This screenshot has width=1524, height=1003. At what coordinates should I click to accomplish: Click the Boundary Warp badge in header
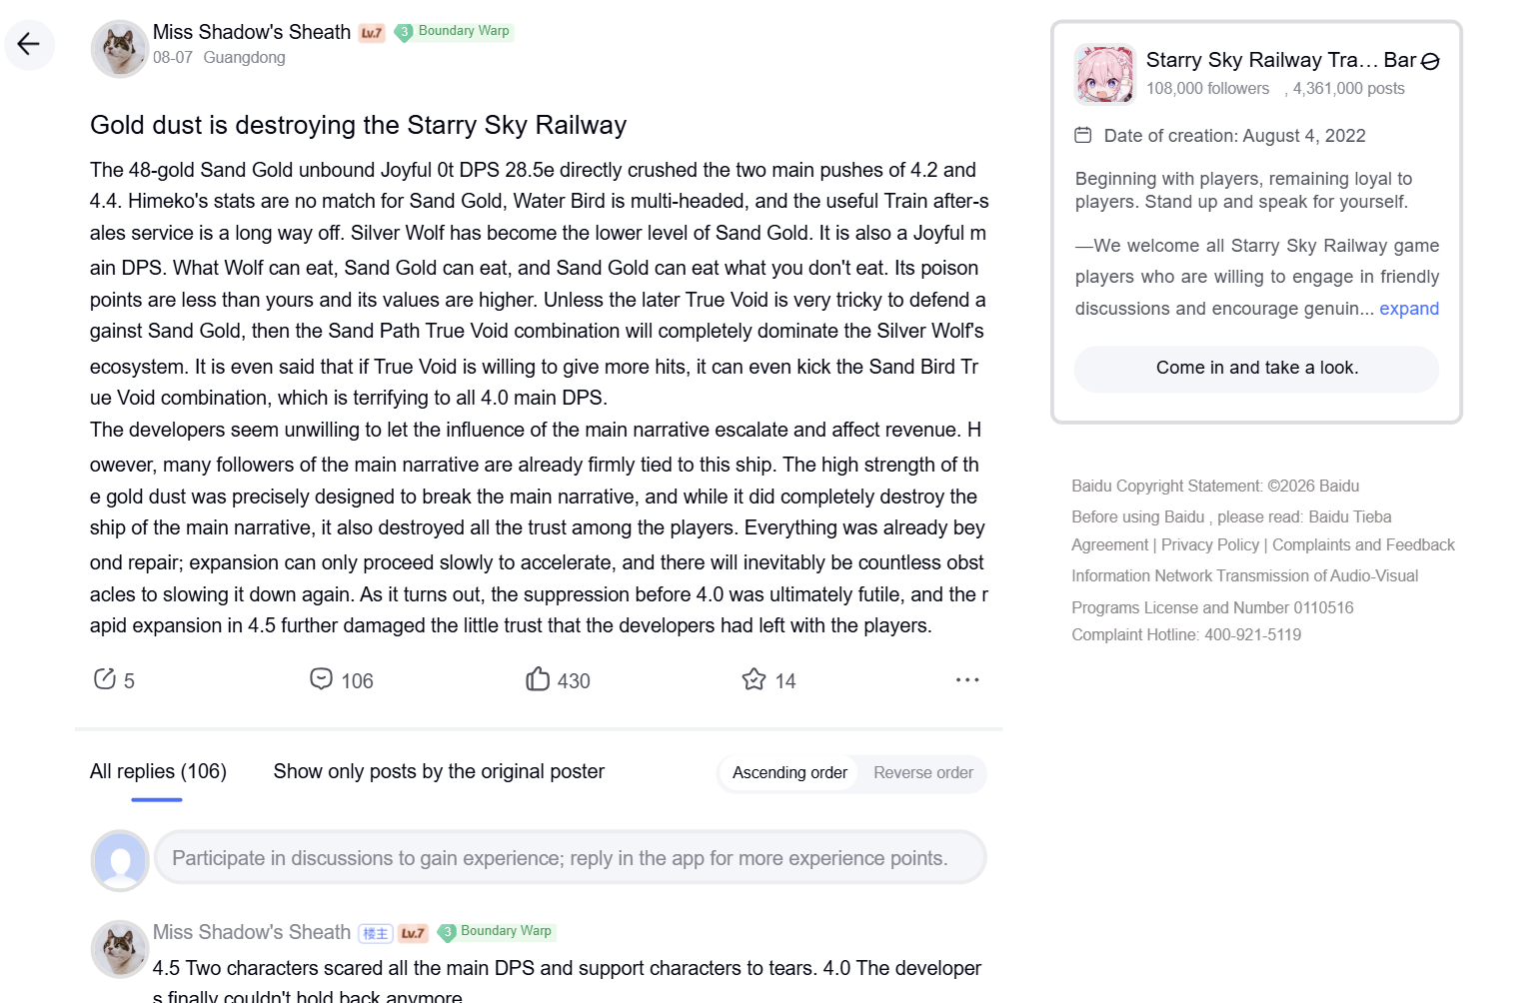click(x=455, y=32)
